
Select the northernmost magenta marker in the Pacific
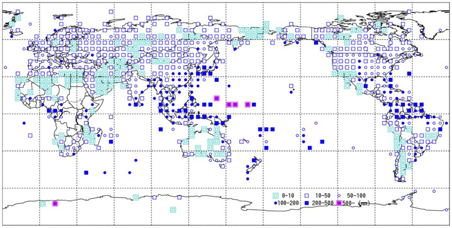pos(217,98)
